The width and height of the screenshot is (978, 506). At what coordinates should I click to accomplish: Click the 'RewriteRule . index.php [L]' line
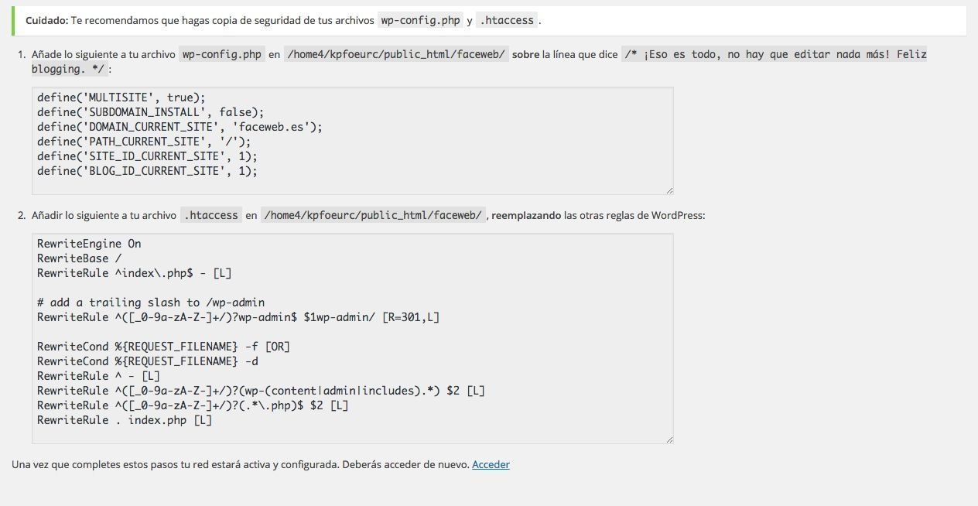click(x=125, y=420)
